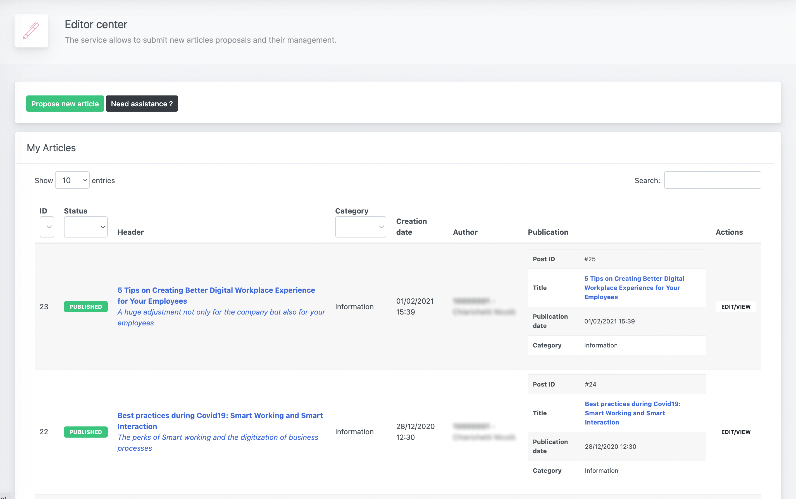This screenshot has width=796, height=499.
Task: Click the My Articles section title
Action: coord(51,148)
